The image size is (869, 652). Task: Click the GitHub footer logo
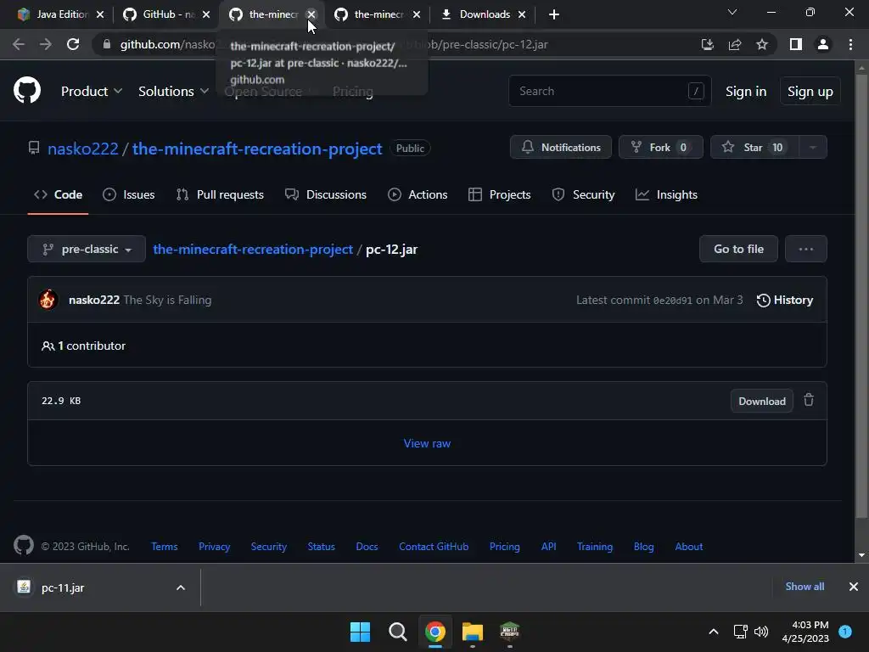pos(23,546)
